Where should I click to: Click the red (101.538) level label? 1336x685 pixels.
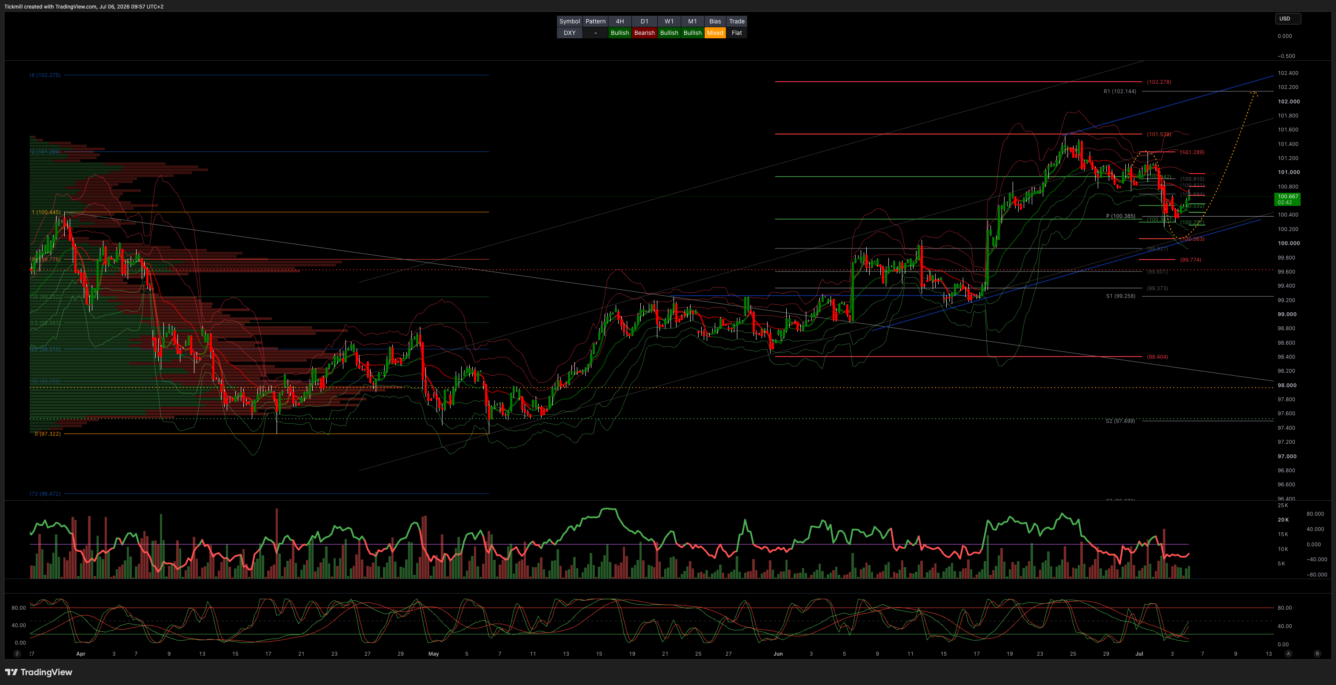pos(1159,134)
